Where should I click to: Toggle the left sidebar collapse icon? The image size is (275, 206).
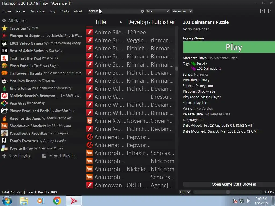[263, 11]
